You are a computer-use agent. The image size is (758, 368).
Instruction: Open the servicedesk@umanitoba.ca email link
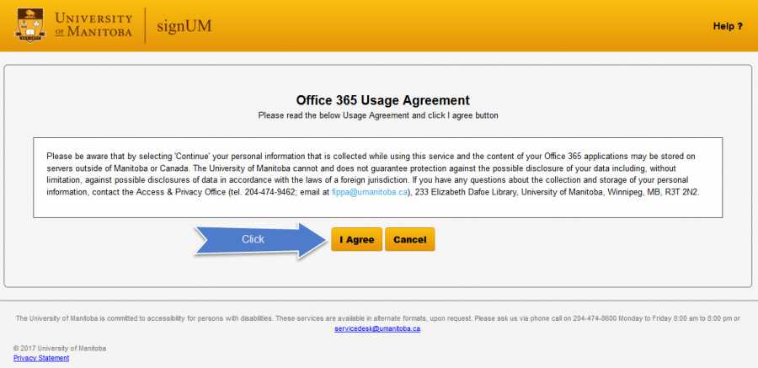[x=377, y=328]
